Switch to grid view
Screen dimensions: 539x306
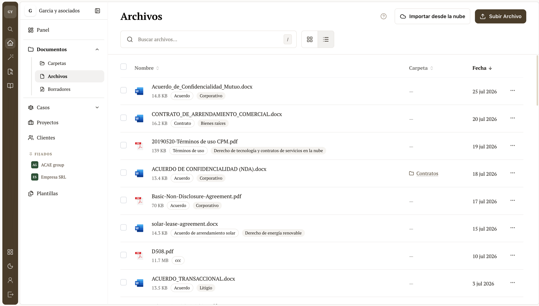(x=310, y=39)
